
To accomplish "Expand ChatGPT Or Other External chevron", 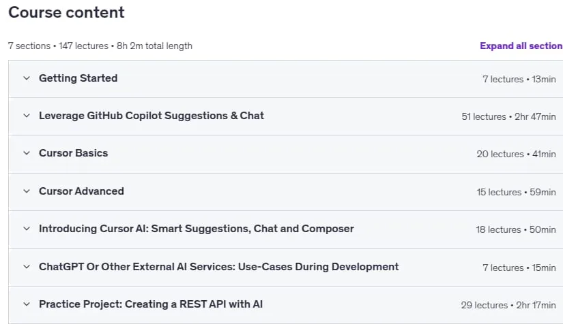I will pos(27,267).
